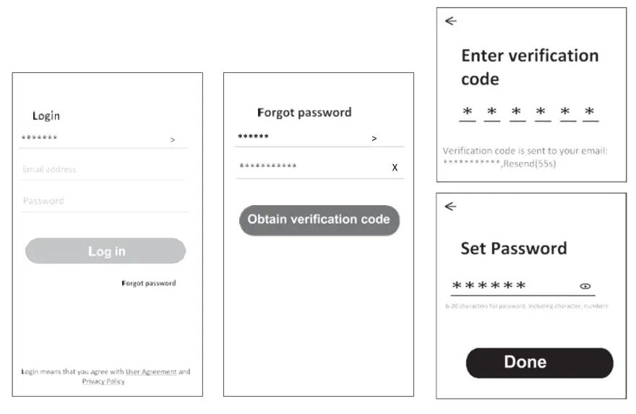636x414 pixels.
Task: Open the User Agreement link
Action: click(151, 372)
